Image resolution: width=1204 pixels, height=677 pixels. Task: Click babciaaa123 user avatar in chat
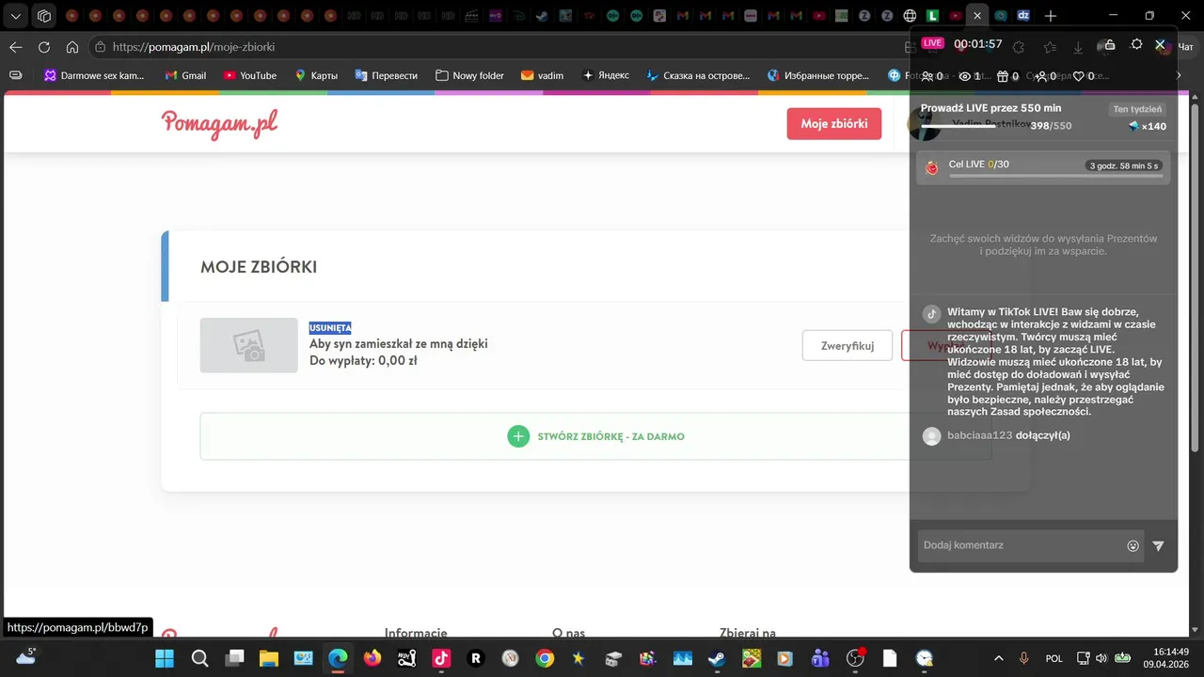pyautogui.click(x=931, y=435)
